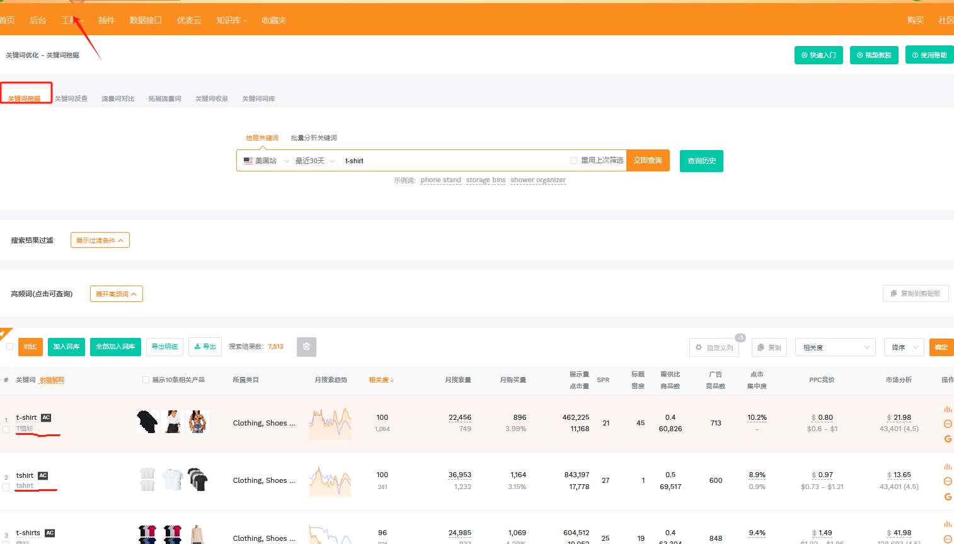Switch to 拓展流量词 tab
Viewport: 954px width, 544px height.
click(x=164, y=98)
